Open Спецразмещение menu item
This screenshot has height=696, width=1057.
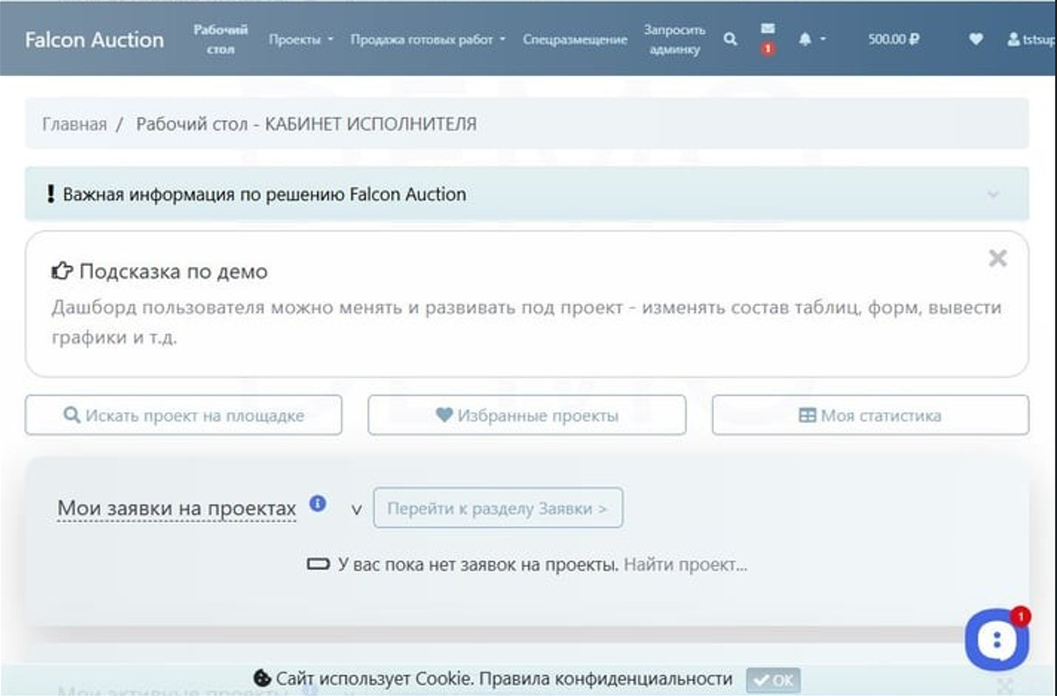click(575, 39)
